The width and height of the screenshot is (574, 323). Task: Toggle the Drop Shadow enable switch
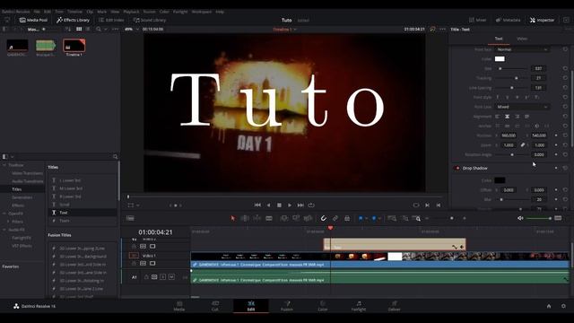457,168
